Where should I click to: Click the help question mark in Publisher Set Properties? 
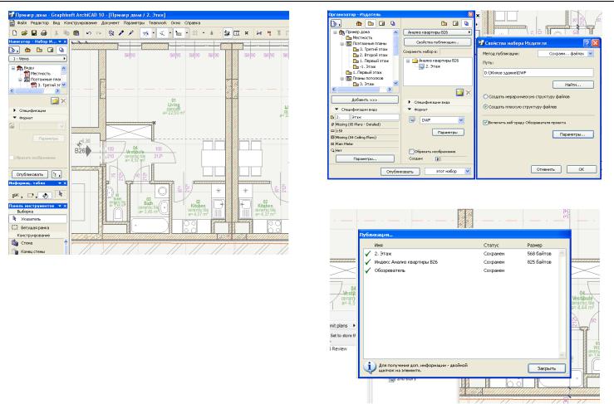tap(587, 43)
